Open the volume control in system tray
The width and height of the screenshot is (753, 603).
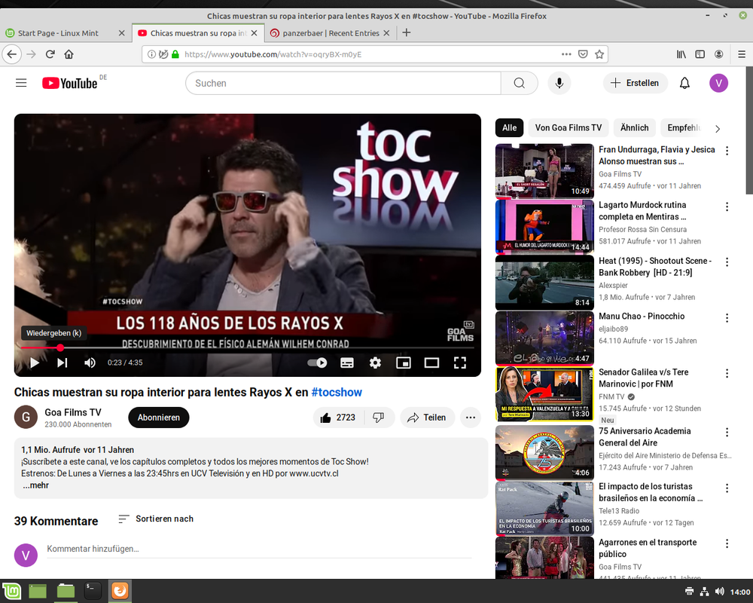coord(719,592)
